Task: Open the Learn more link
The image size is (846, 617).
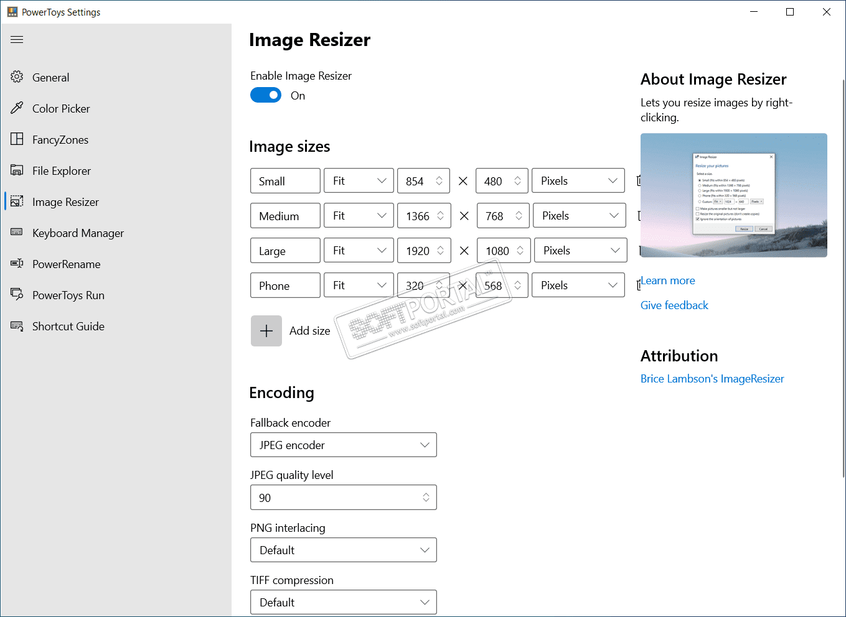Action: click(669, 281)
